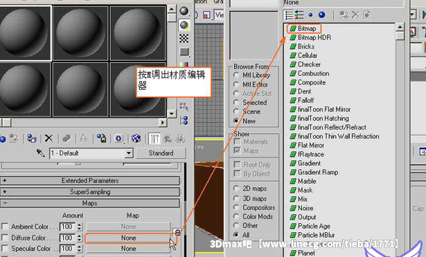Screen dimensions: 426x257
Task: Expand the SuperSampling rollout
Action: tap(90, 192)
